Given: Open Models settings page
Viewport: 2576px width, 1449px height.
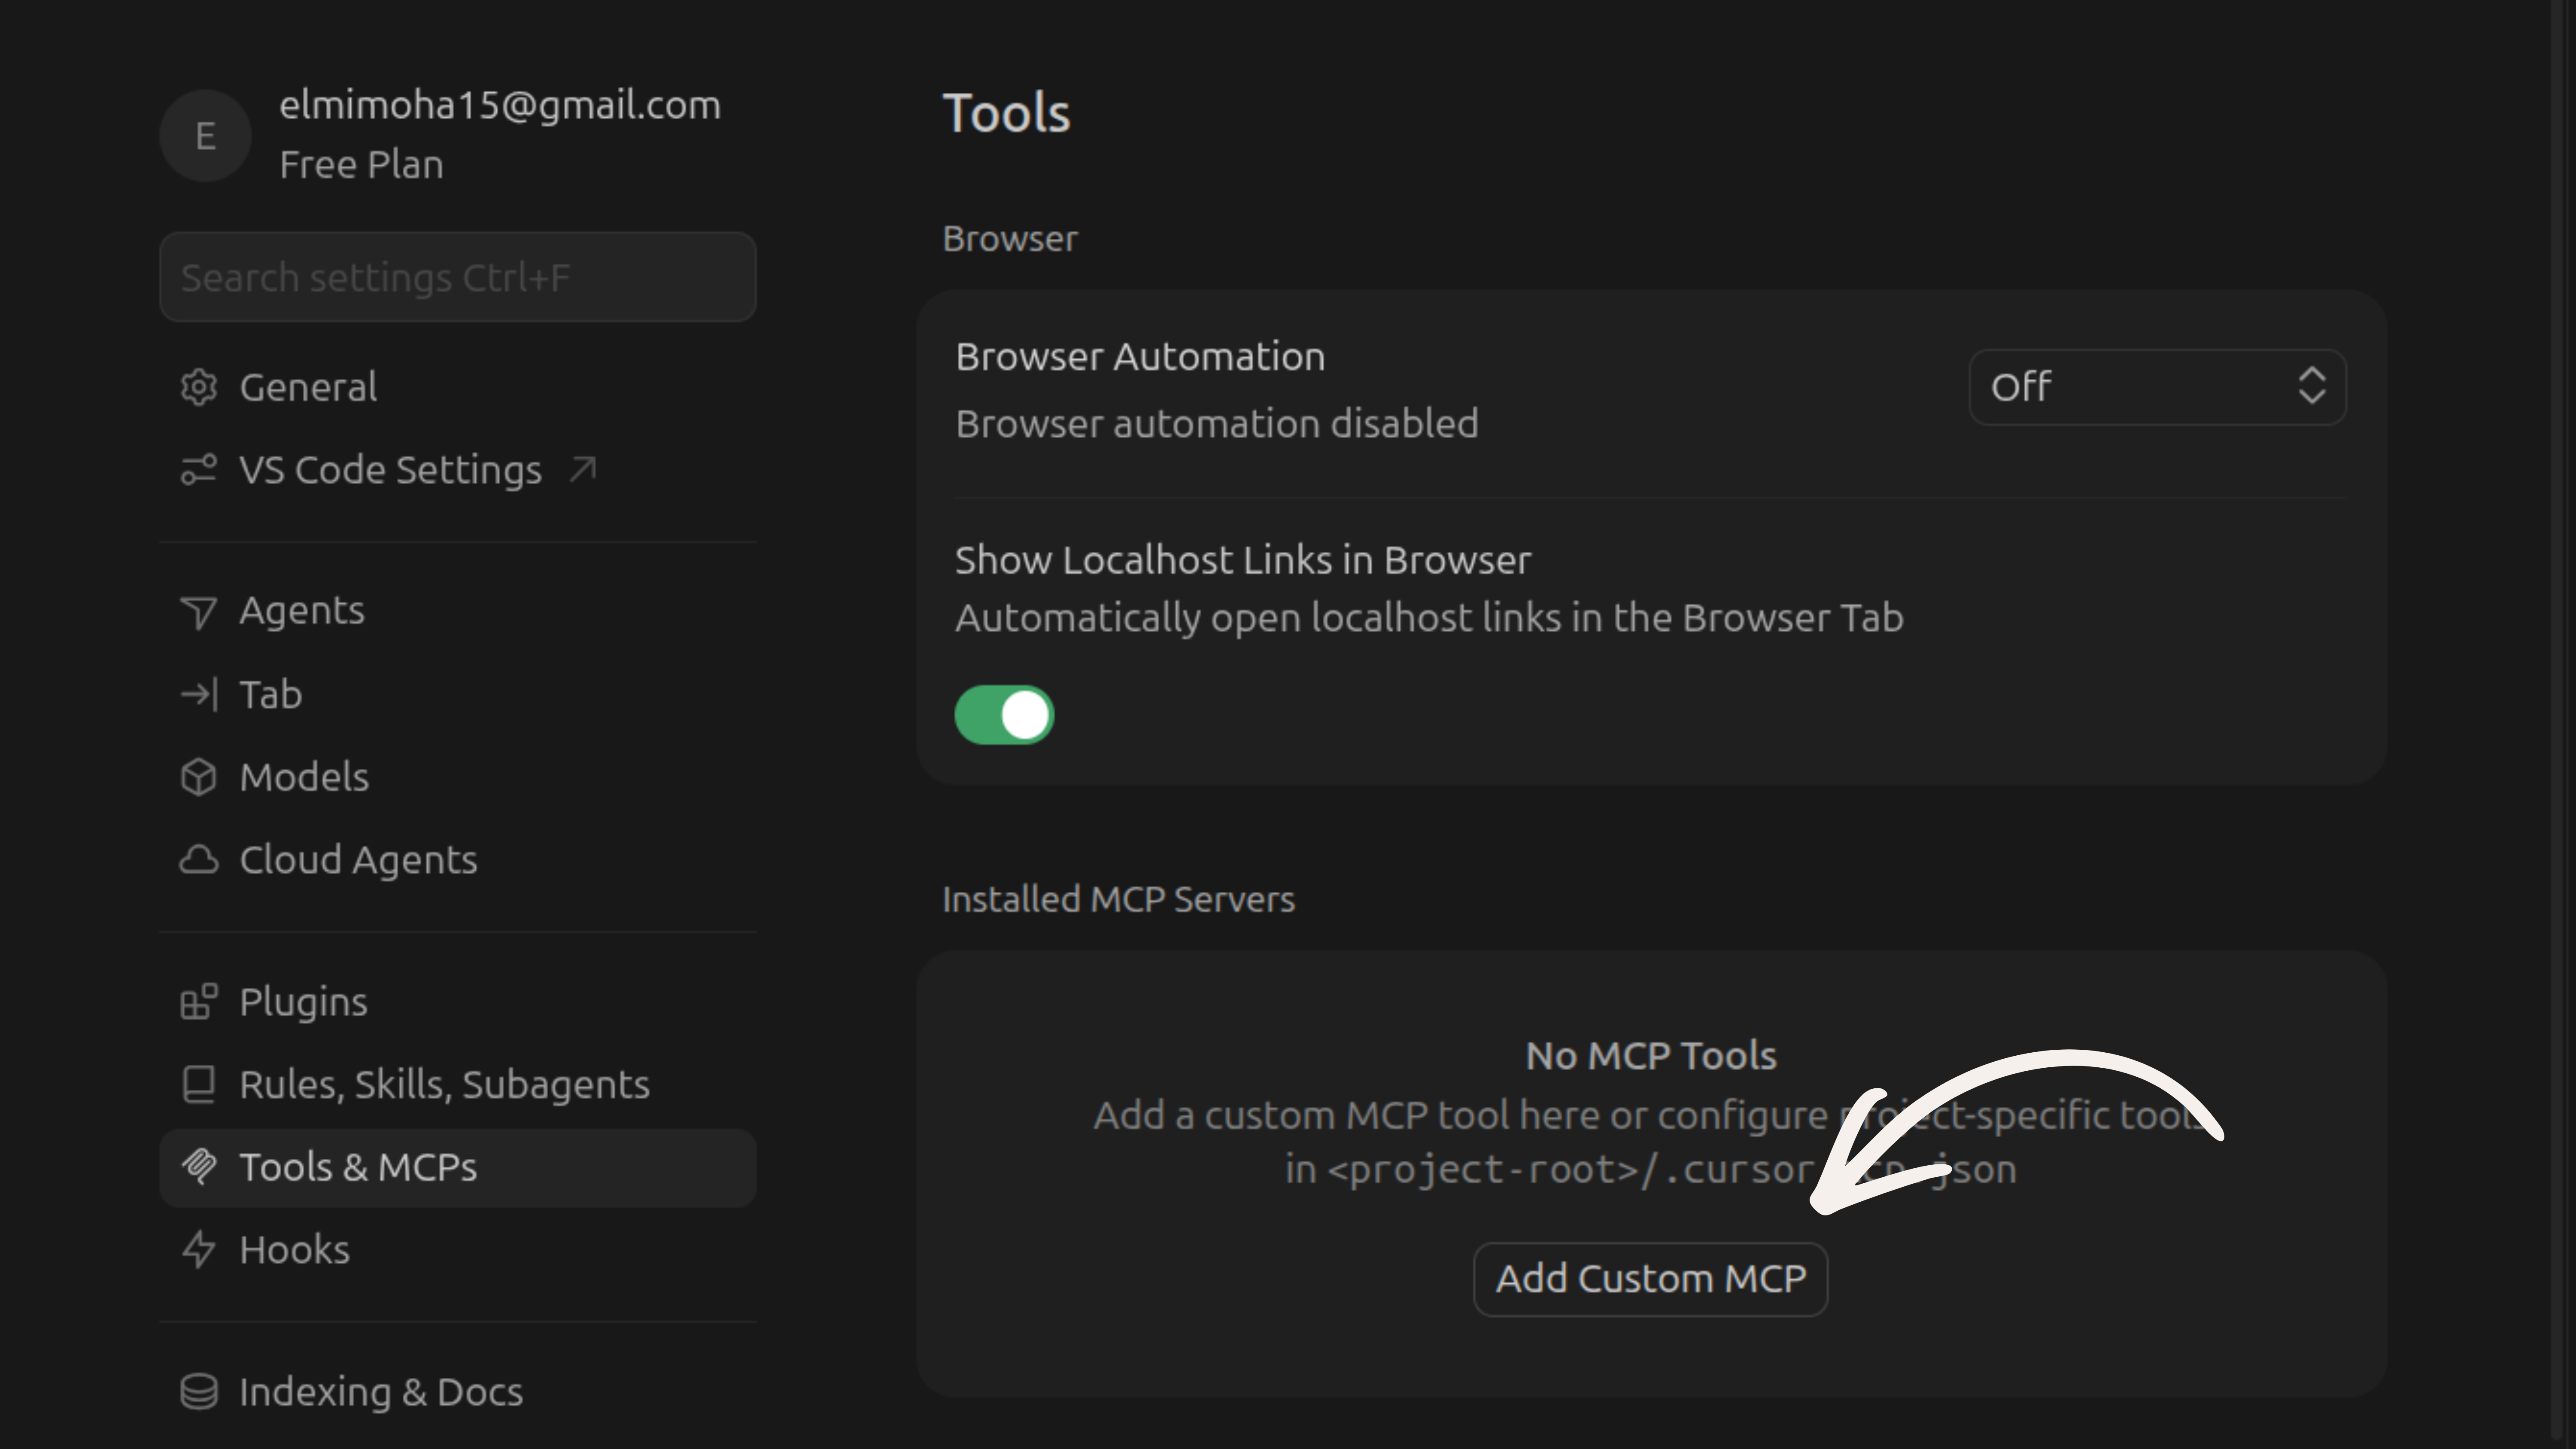Looking at the screenshot, I should (458, 777).
